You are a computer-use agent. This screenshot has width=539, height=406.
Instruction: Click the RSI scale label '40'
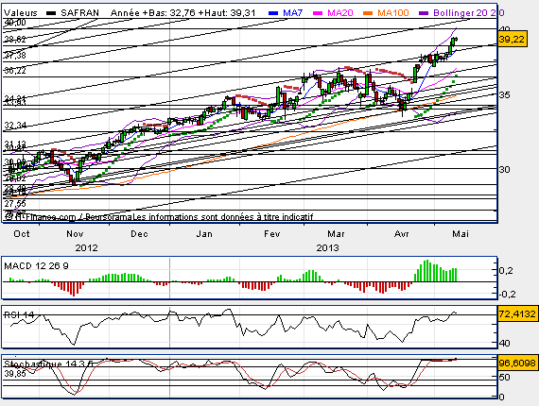click(504, 343)
